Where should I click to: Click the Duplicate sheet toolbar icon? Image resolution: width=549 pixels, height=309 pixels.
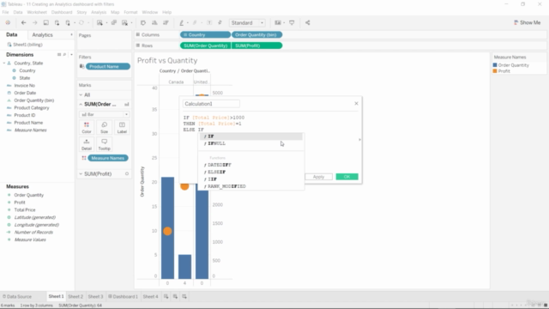[114, 23]
